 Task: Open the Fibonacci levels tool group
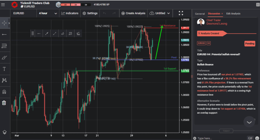click(x=4, y=46)
